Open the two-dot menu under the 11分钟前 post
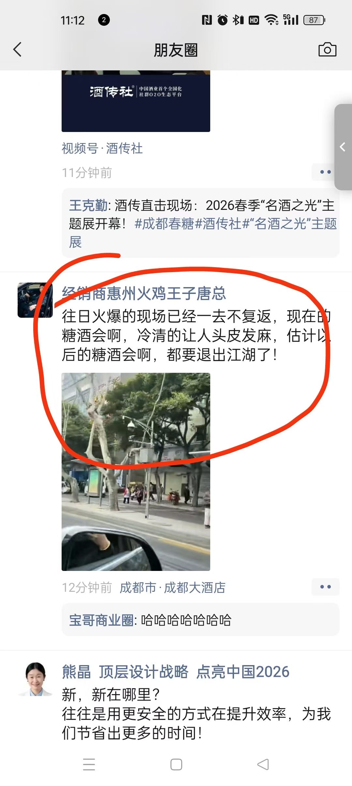The width and height of the screenshot is (352, 786). pyautogui.click(x=325, y=172)
